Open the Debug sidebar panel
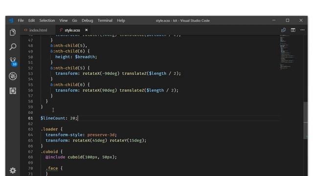This screenshot has width=313, height=176. [x=13, y=76]
